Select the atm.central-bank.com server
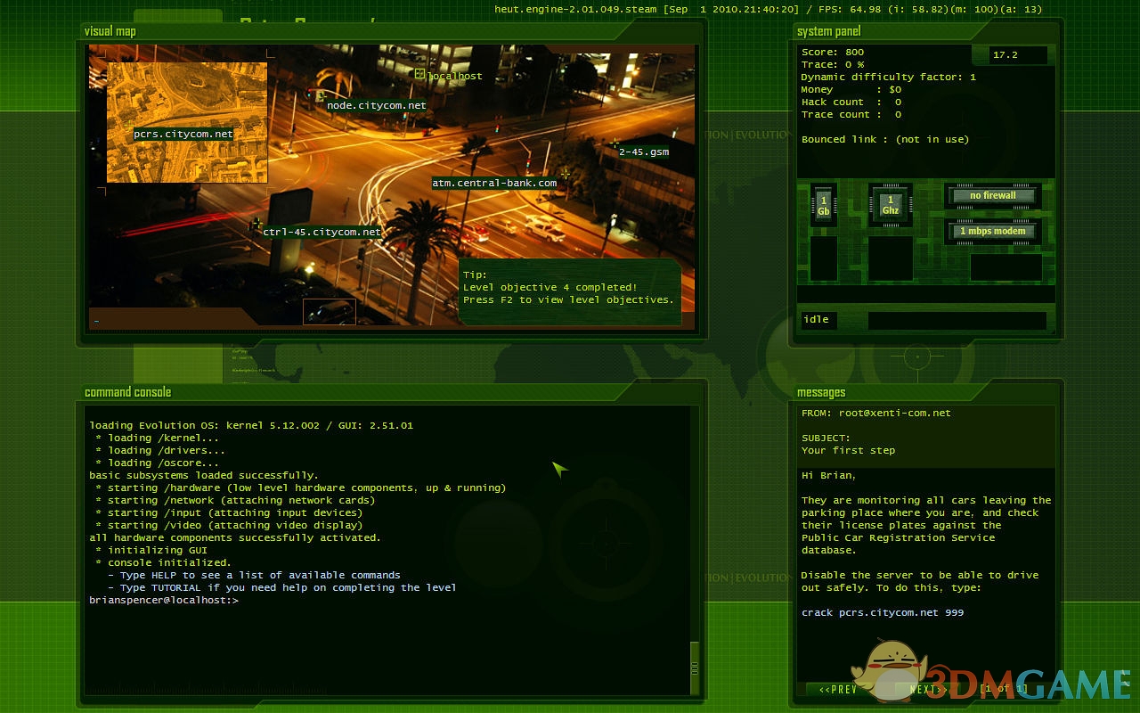The image size is (1140, 713). (x=565, y=174)
